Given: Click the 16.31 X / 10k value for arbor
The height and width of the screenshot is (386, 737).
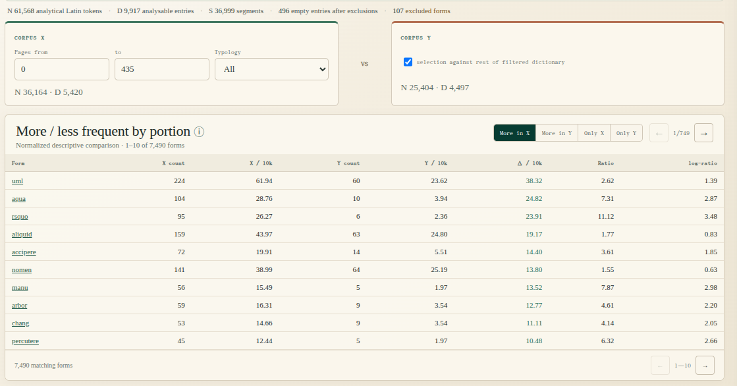Looking at the screenshot, I should coord(264,306).
